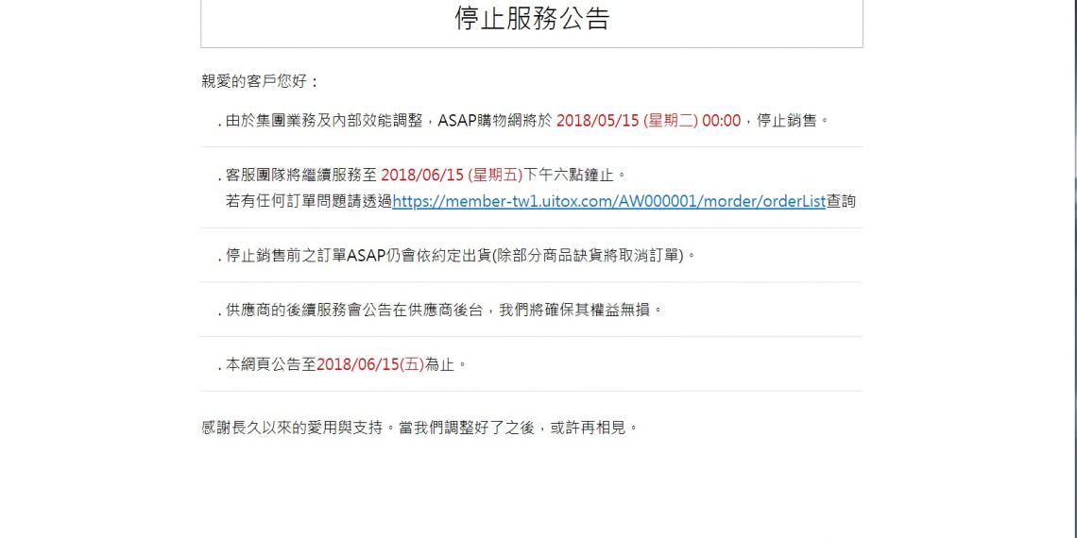Click the closing line starting 感謝長久以來
Screen dimensions: 1077x538
coord(420,429)
